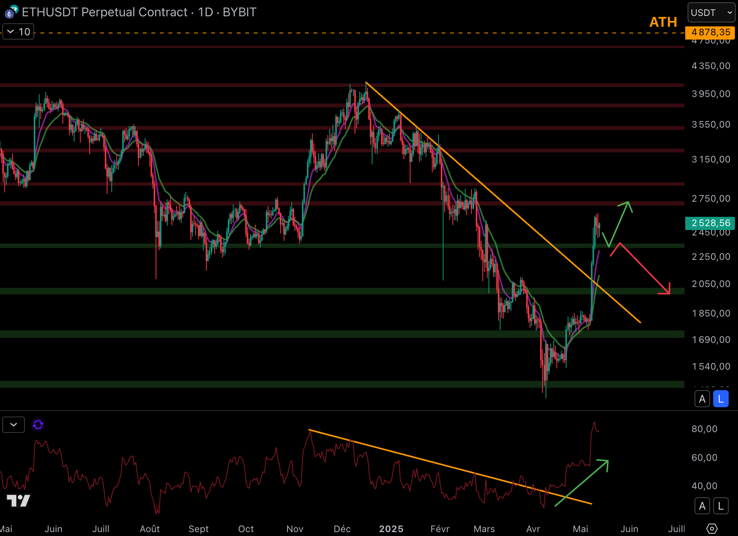Click the Ethereum symbol logo icon
The image size is (738, 536).
coord(10,12)
